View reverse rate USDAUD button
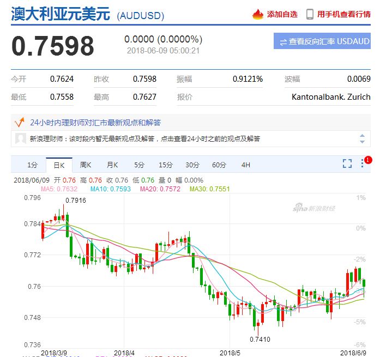This screenshot has width=380, height=357. [322, 41]
